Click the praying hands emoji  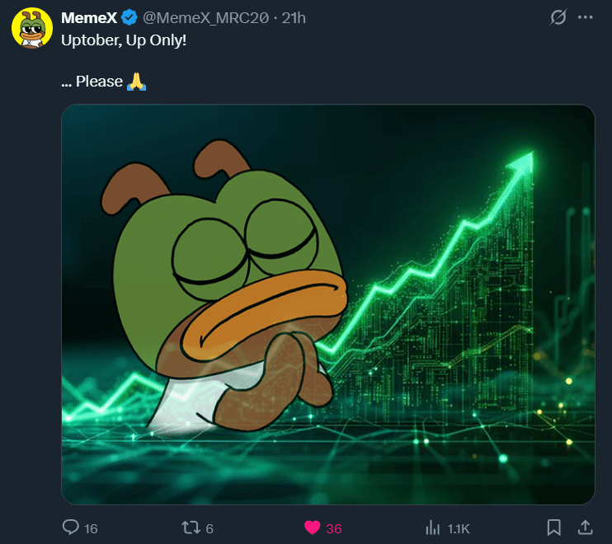coord(136,81)
